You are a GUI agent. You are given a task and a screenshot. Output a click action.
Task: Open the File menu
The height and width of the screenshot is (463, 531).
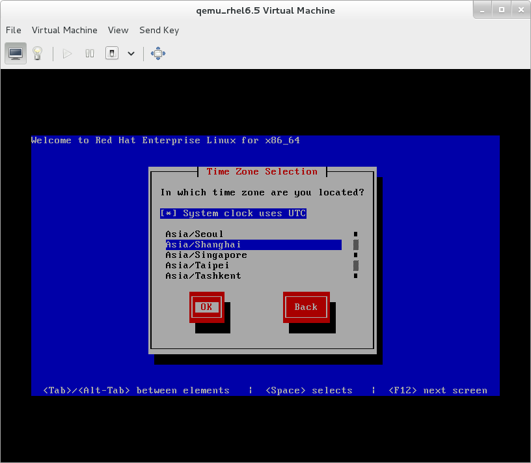coord(14,30)
